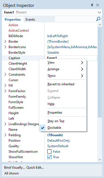
Task: Click the BorderIcons set value
Action: click(x=72, y=47)
